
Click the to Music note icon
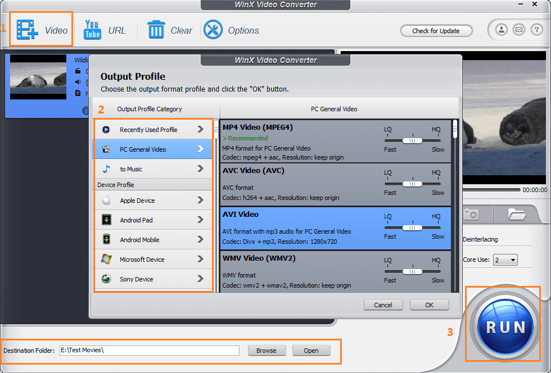[106, 169]
